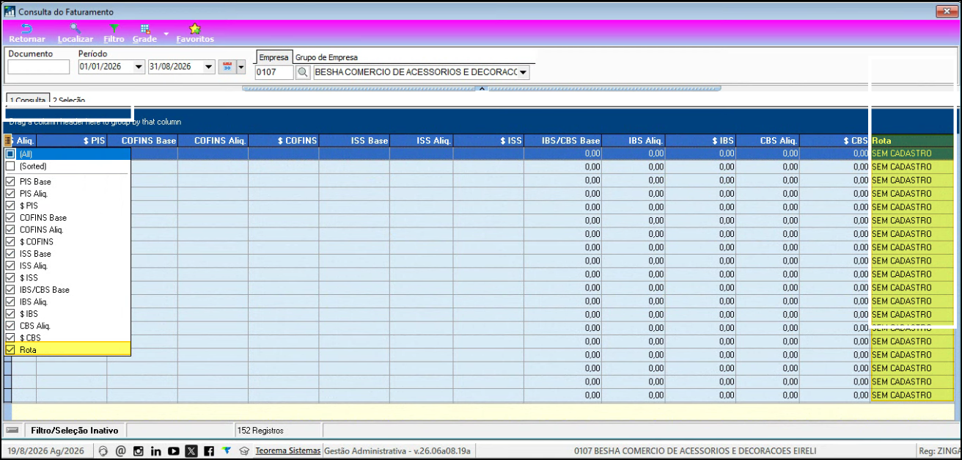Collapse the filter panel chevron
962x460 pixels.
click(x=482, y=89)
